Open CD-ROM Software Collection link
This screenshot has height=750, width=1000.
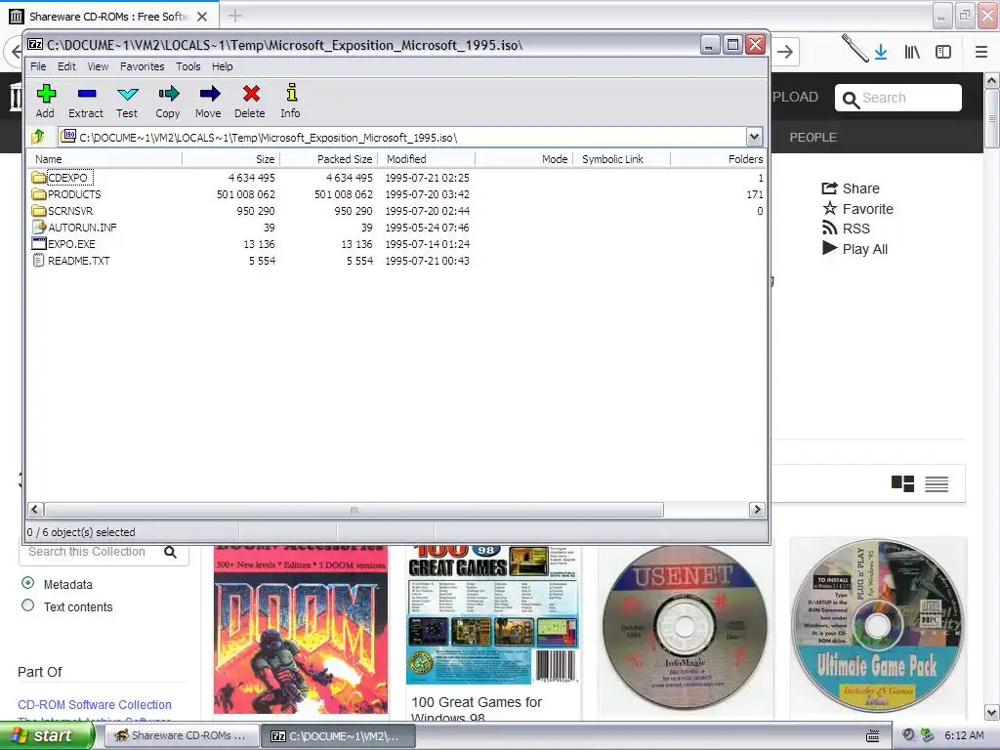(95, 705)
